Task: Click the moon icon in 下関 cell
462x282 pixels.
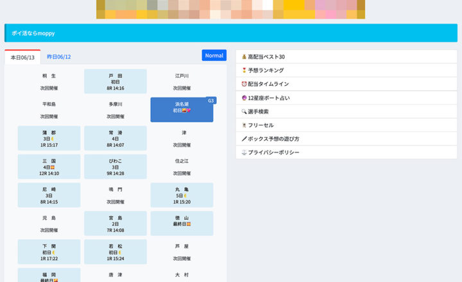Action: pyautogui.click(x=54, y=253)
